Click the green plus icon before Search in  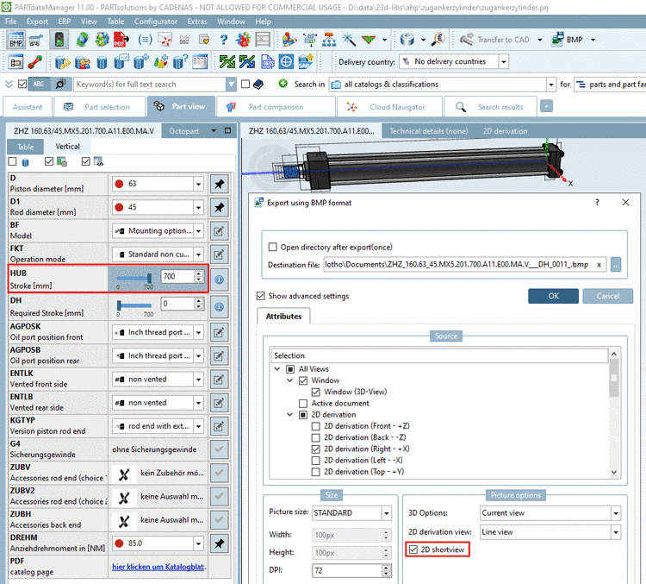tap(283, 84)
